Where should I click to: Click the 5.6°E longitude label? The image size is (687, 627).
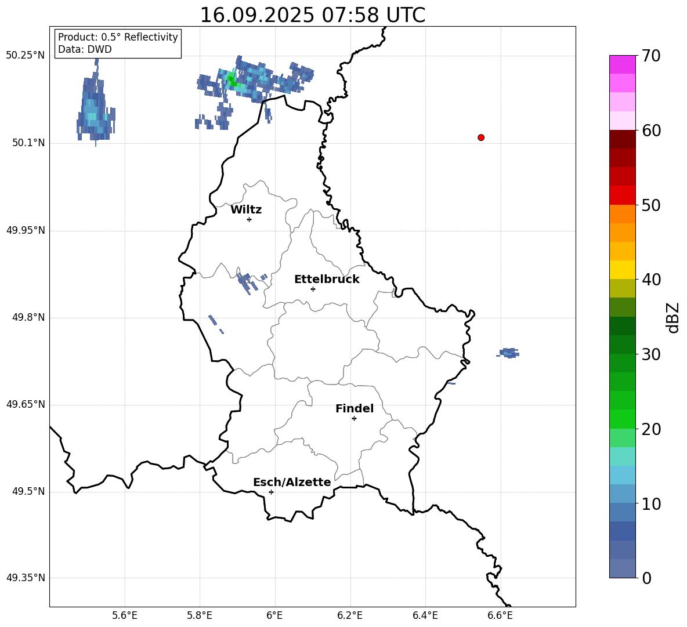[125, 615]
